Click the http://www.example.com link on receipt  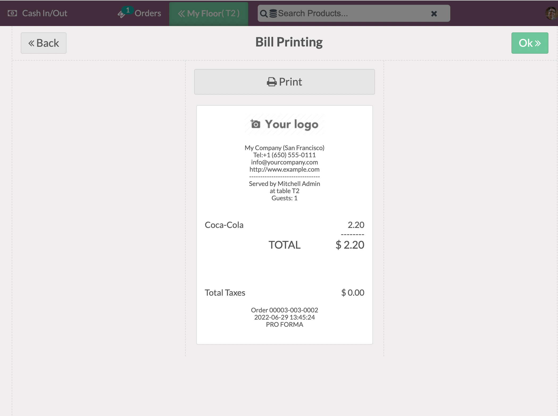click(284, 169)
